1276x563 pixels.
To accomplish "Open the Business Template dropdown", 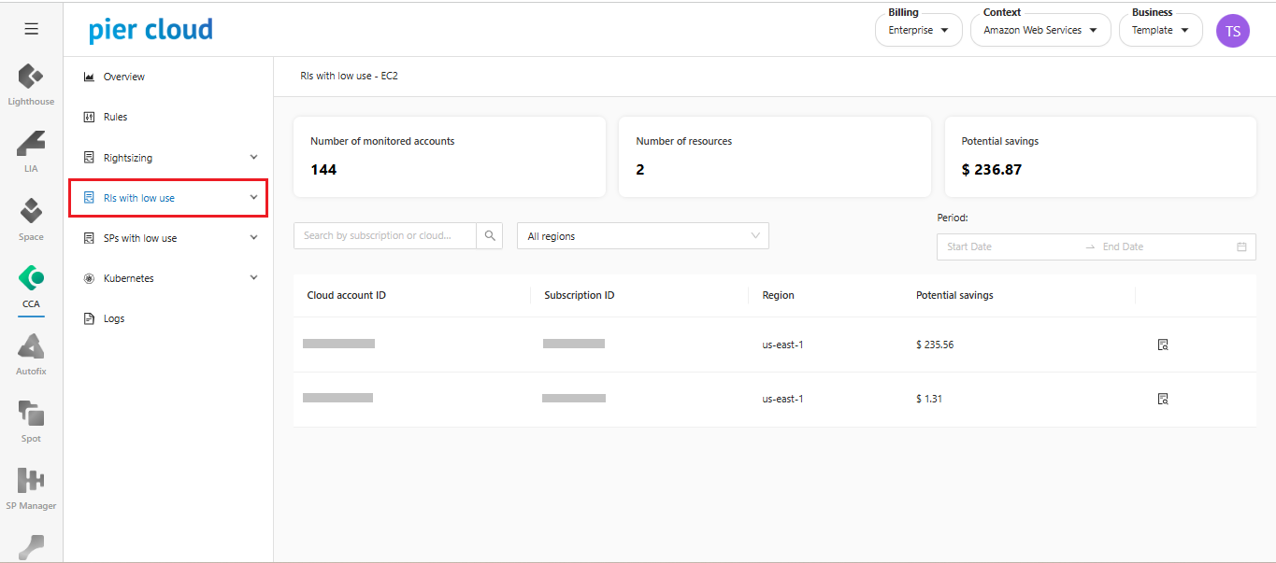I will point(1160,31).
